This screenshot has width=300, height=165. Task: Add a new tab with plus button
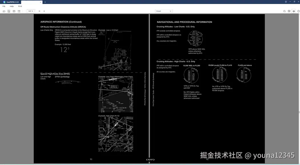coord(45,2)
